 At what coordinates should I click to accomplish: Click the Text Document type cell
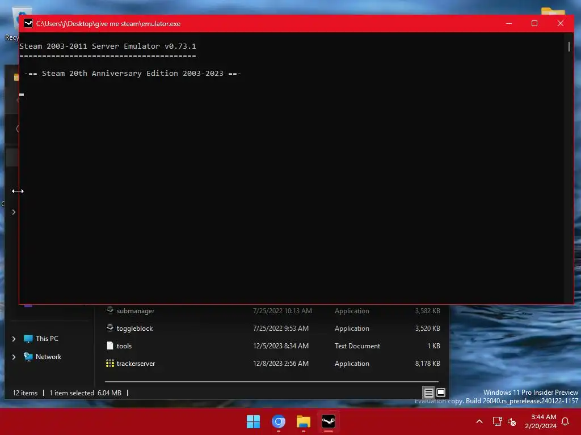357,346
